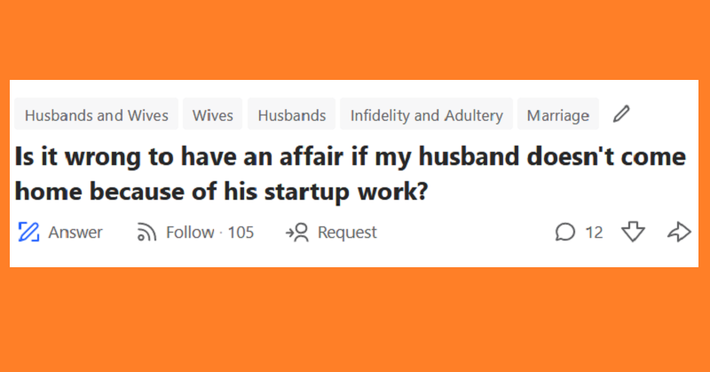Click the pencil icon to edit topics
The height and width of the screenshot is (372, 710).
pos(621,115)
